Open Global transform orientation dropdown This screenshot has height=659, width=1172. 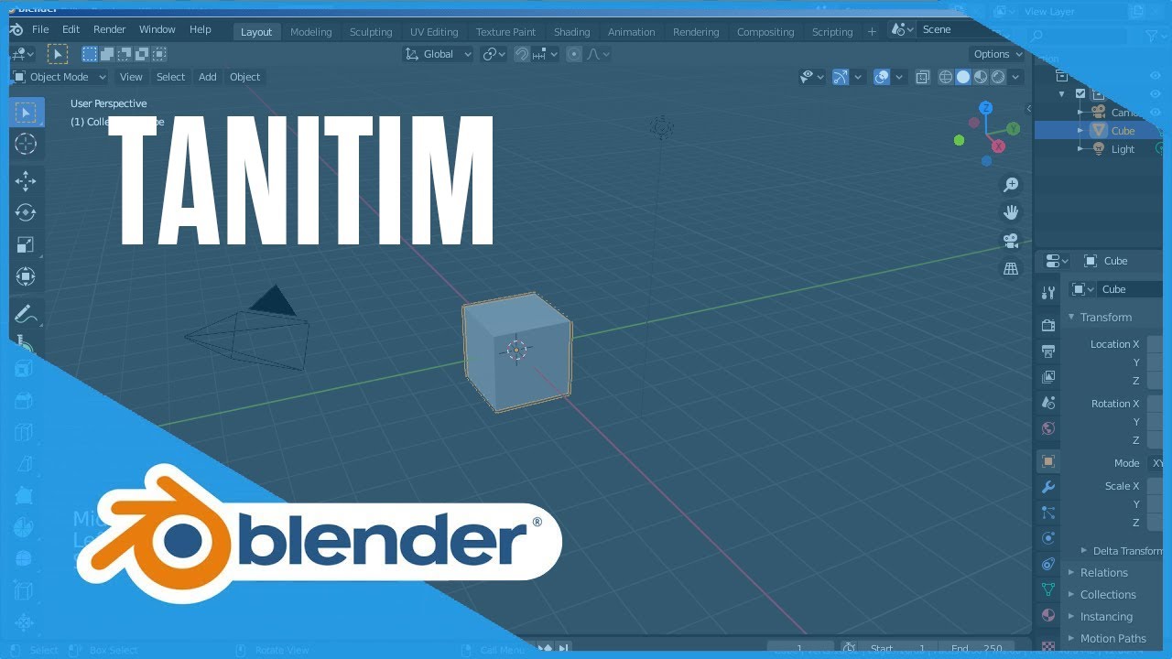(x=439, y=54)
